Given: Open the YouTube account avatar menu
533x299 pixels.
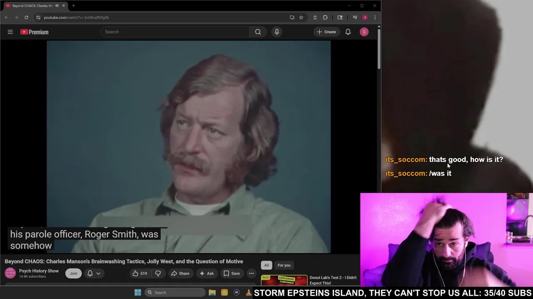Looking at the screenshot, I should click(x=364, y=32).
